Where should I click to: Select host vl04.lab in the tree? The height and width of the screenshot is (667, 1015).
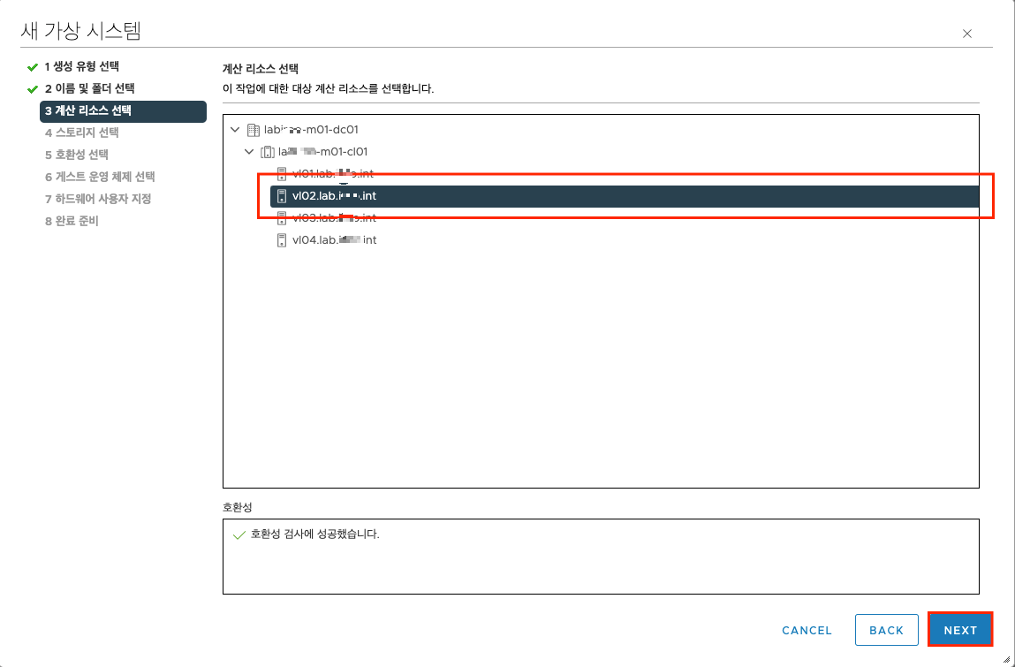[334, 239]
